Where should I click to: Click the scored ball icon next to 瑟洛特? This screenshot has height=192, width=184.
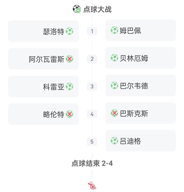click(69, 31)
